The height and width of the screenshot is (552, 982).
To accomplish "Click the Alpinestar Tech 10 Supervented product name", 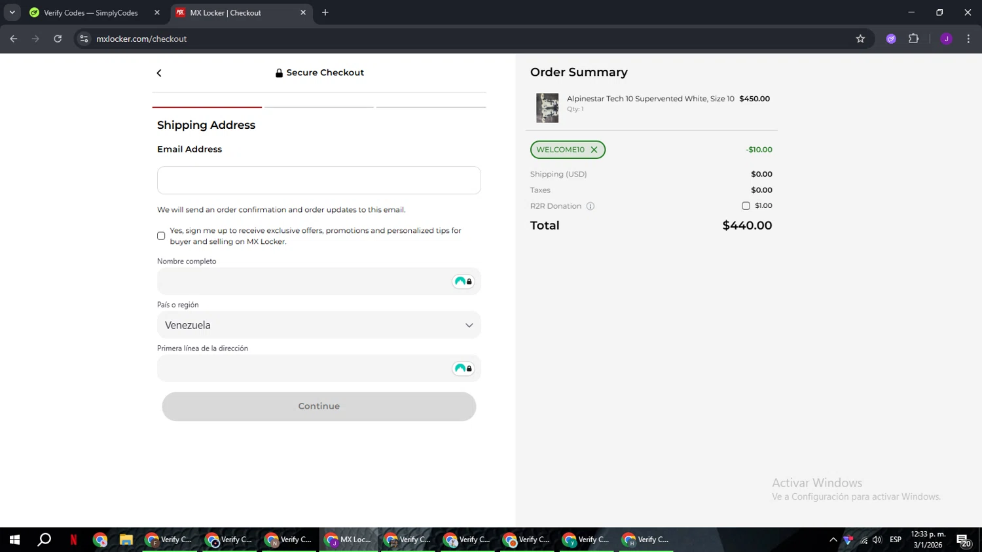I will [x=651, y=99].
